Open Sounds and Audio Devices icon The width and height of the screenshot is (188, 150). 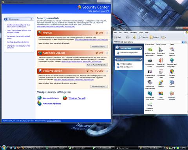(x=150, y=85)
